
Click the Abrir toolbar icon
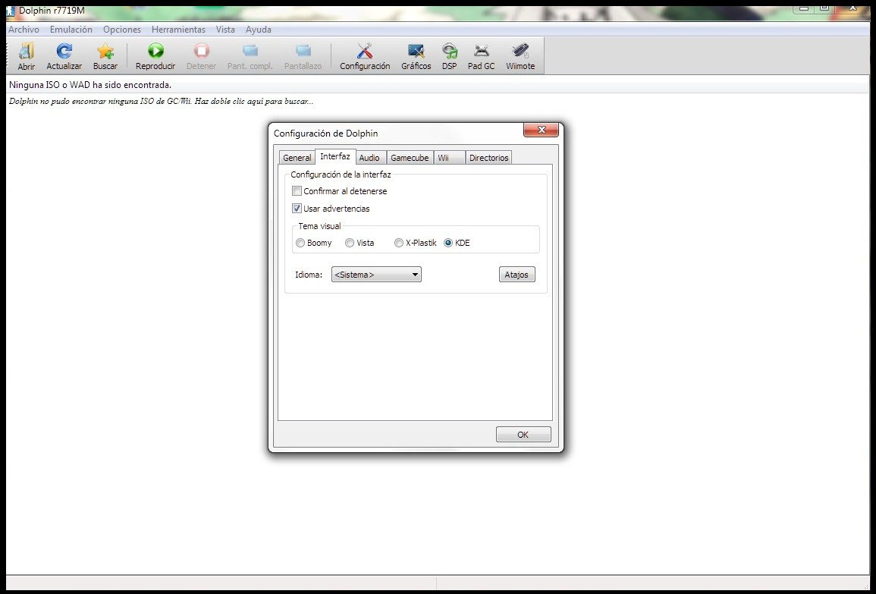coord(27,52)
